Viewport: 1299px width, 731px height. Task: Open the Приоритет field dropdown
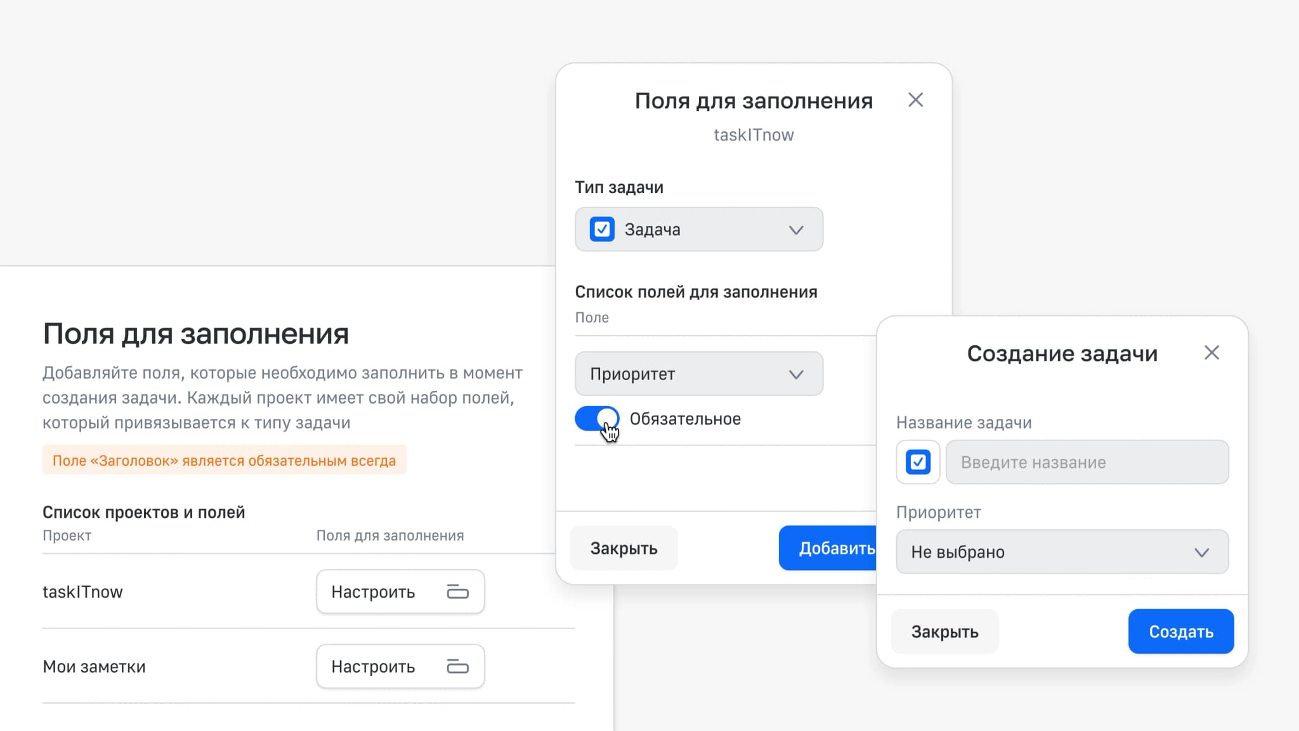[x=698, y=374]
